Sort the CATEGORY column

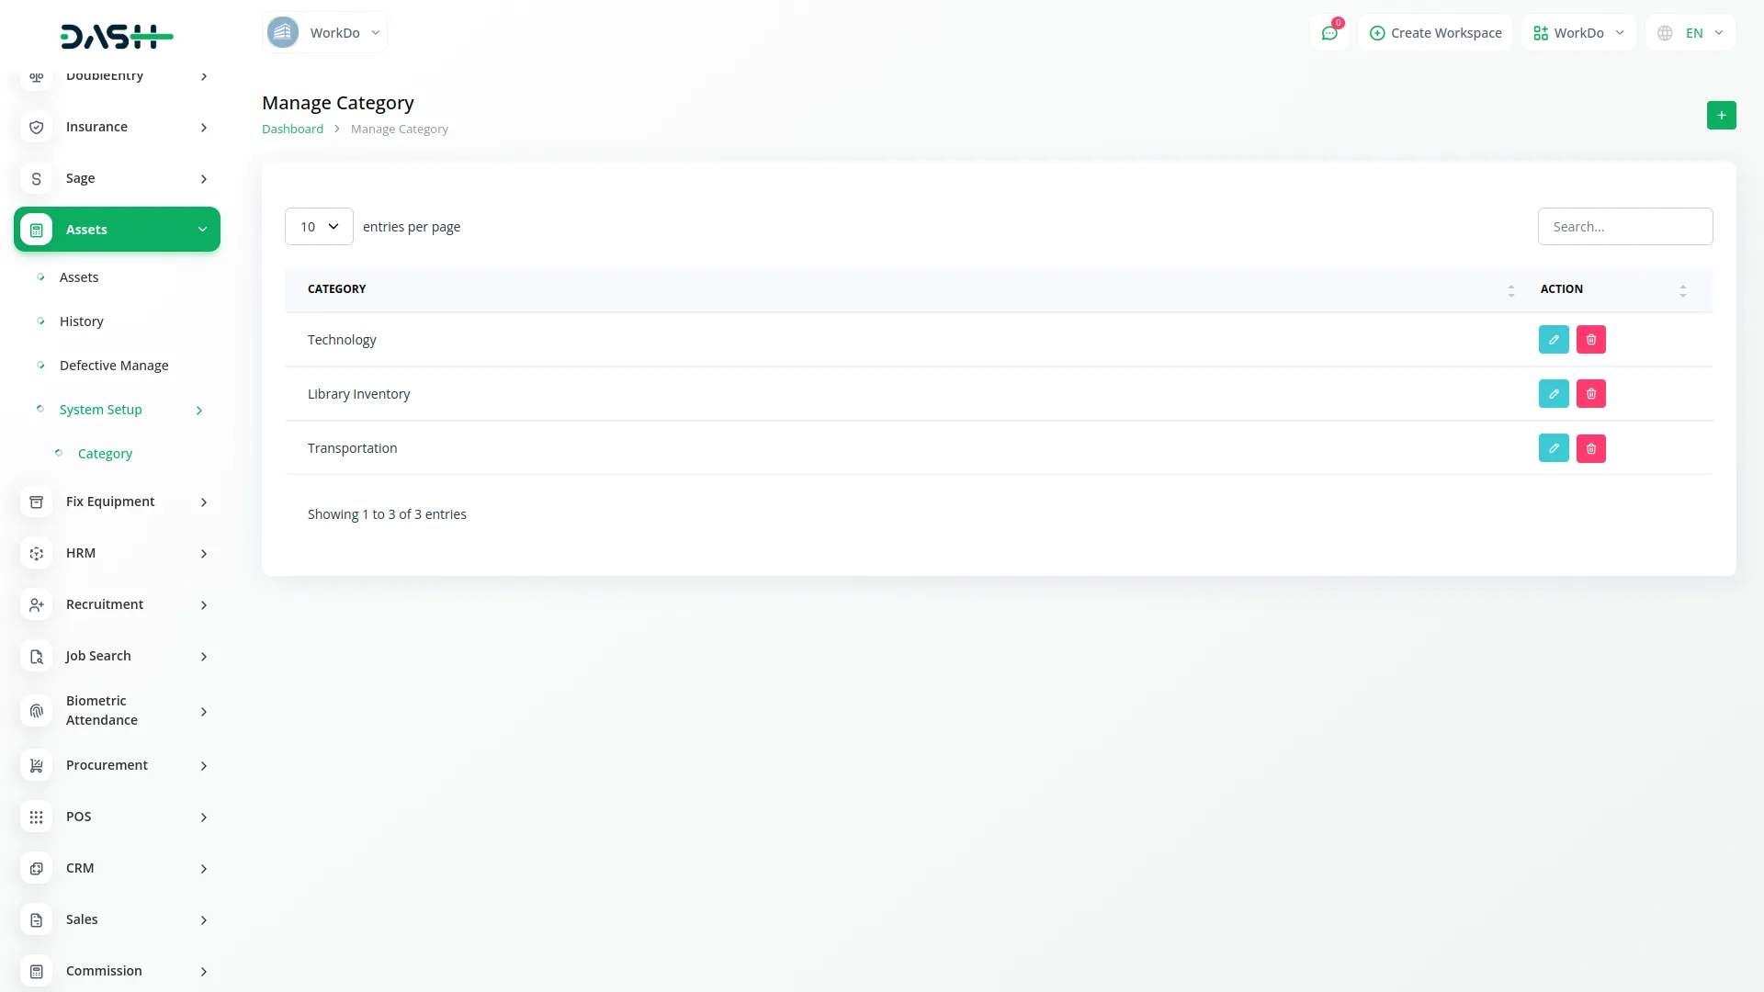[x=1511, y=289]
